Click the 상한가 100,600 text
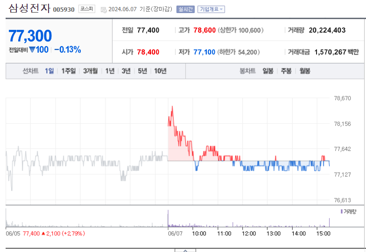The image size is (366, 252). tap(240, 30)
